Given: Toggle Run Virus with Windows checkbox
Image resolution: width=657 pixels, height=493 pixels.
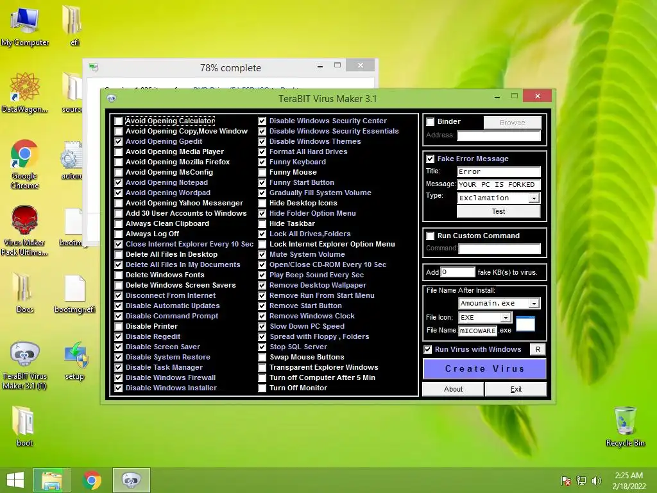Looking at the screenshot, I should click(428, 350).
